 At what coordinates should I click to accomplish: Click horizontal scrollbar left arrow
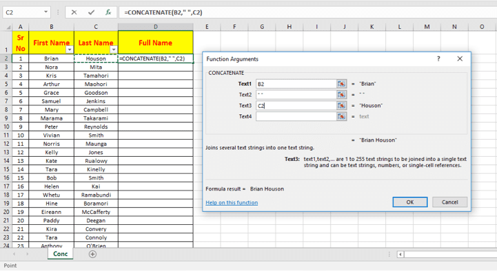pos(400,254)
